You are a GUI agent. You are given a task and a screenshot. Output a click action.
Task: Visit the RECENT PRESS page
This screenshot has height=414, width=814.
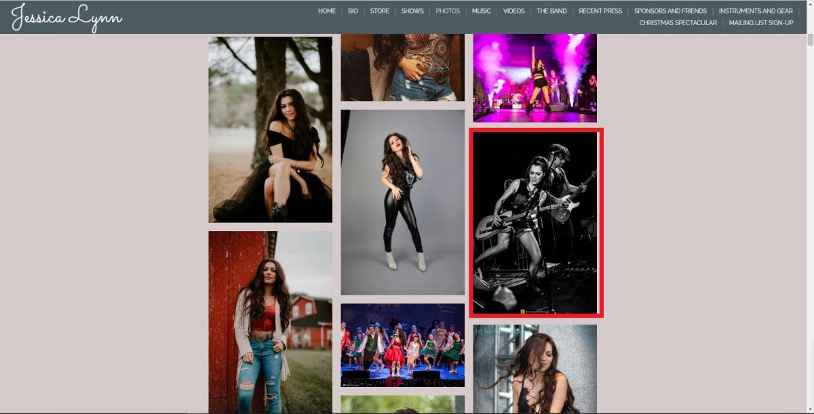(600, 11)
